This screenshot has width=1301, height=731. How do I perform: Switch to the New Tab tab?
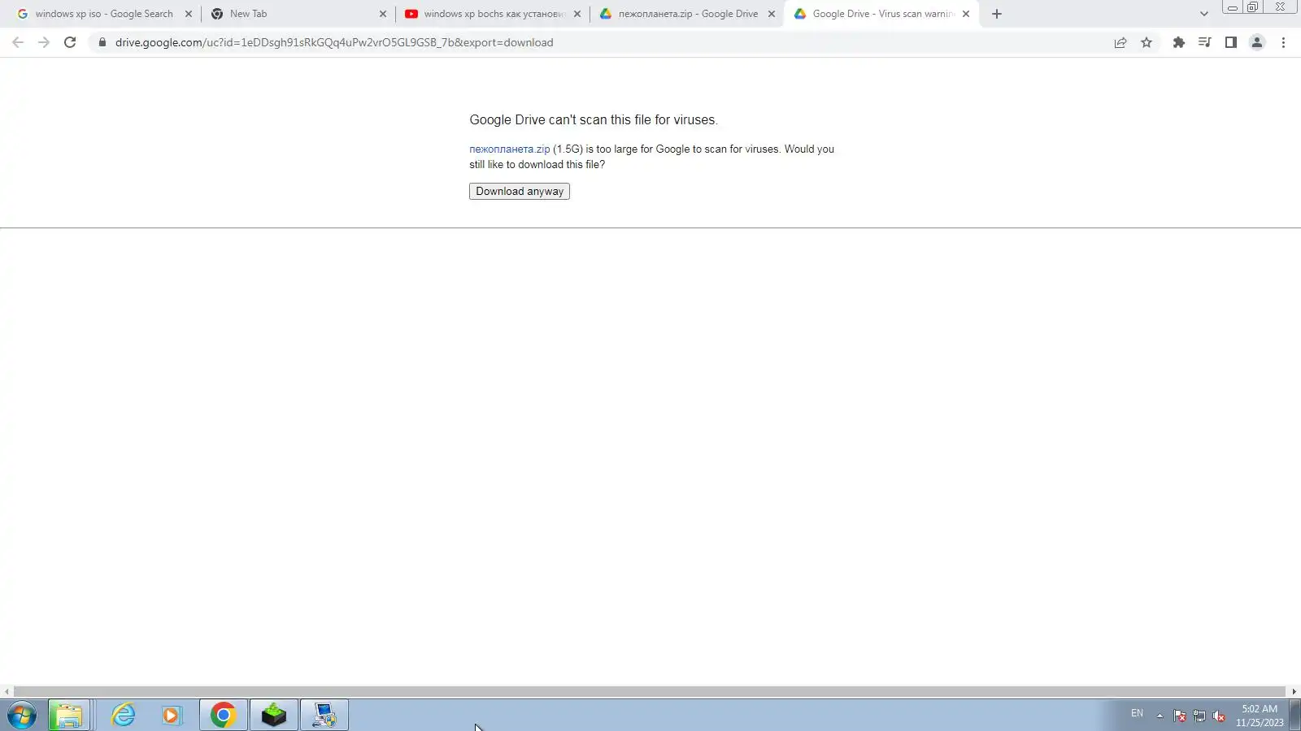(x=298, y=14)
